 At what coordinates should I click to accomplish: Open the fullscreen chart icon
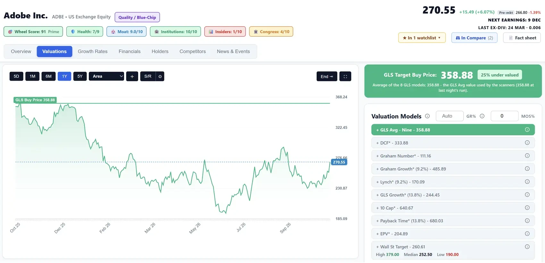tap(345, 76)
